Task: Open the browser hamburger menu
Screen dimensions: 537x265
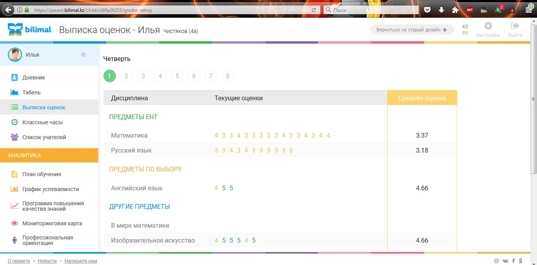Action: point(529,10)
